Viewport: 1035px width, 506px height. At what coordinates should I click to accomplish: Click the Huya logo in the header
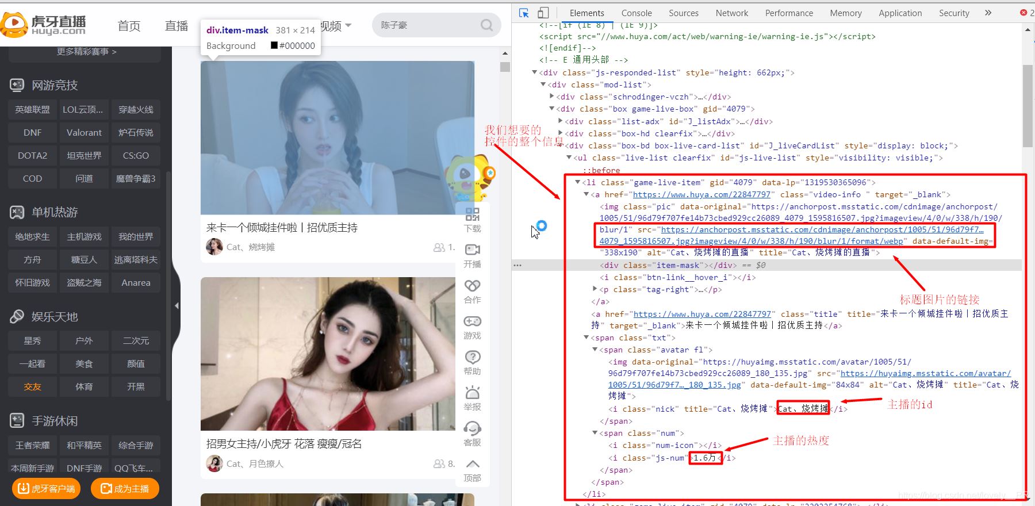pos(44,25)
